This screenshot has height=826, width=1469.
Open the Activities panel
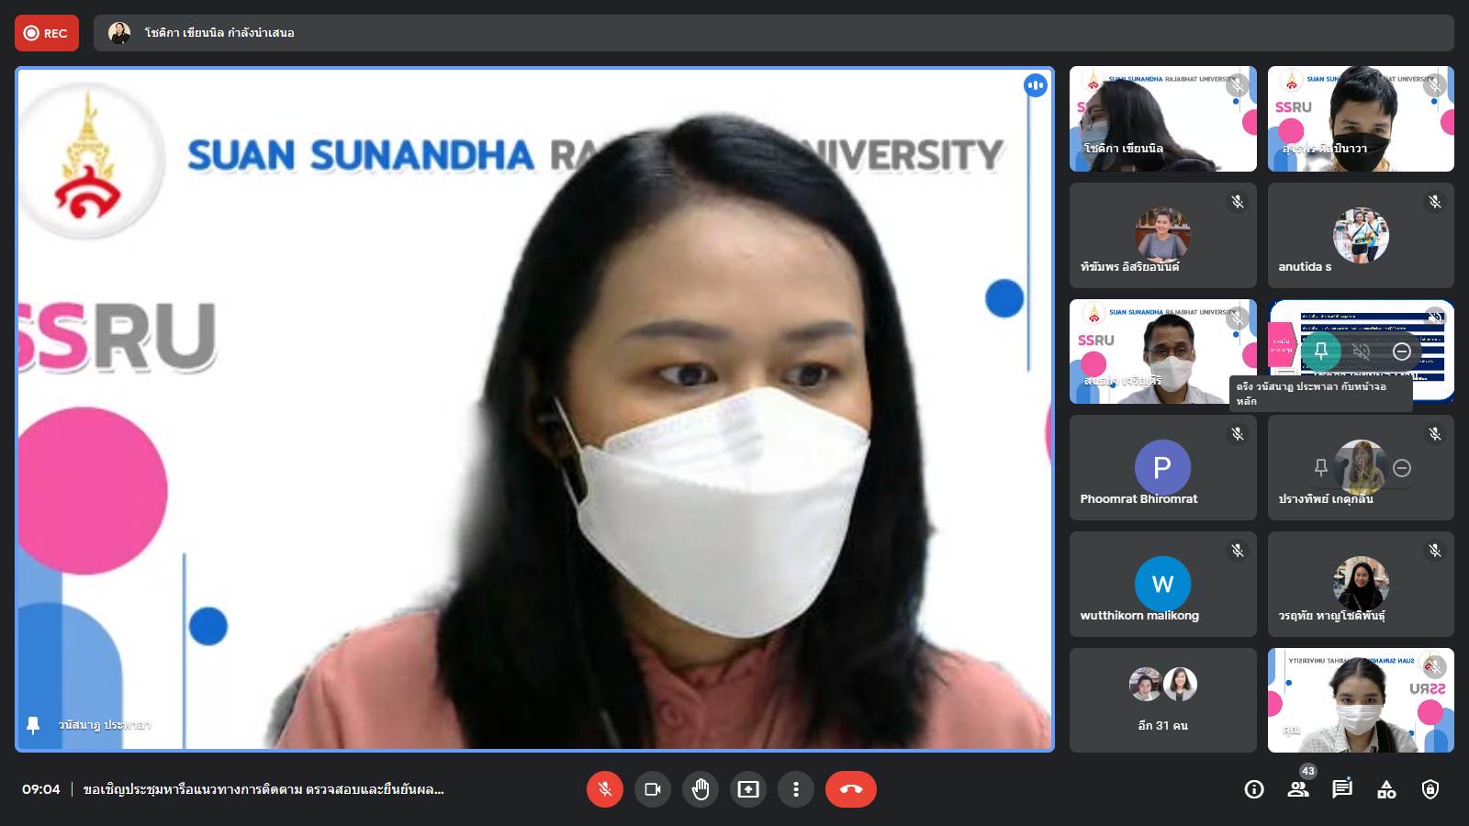[1386, 789]
